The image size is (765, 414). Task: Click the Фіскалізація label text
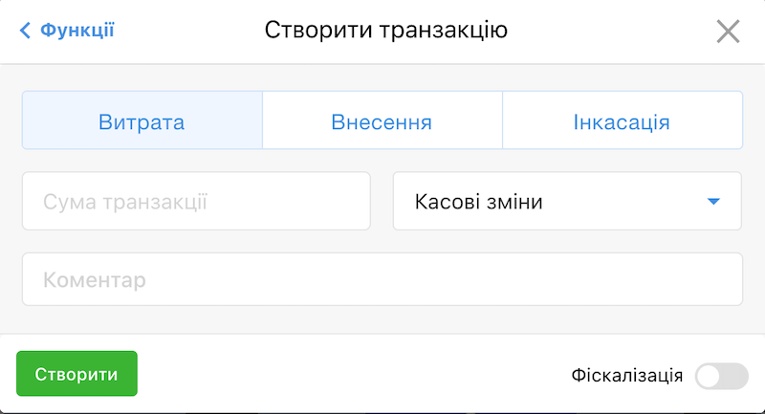[x=626, y=376]
